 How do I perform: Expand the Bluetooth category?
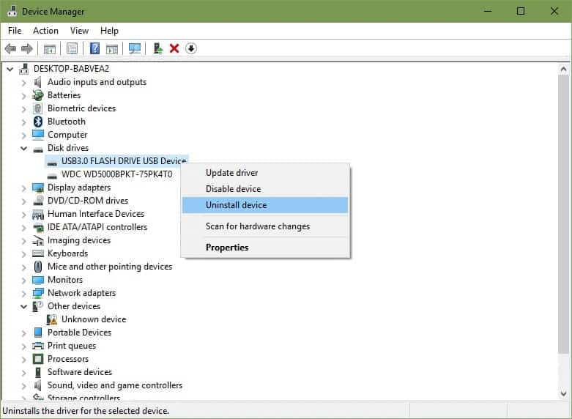[23, 122]
